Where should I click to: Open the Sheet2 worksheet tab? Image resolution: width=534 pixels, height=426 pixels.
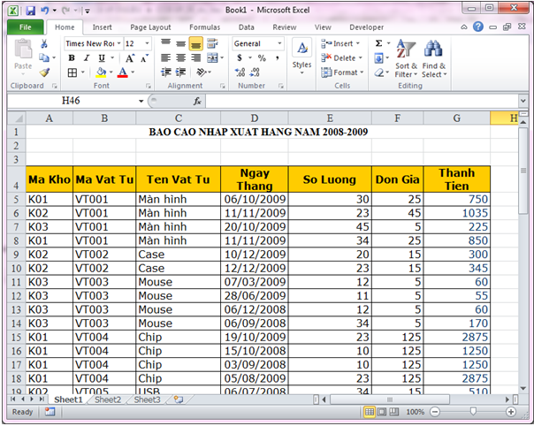(x=108, y=399)
